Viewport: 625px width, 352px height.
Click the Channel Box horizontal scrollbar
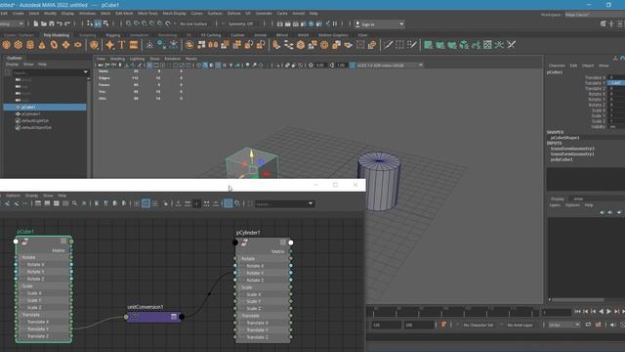tap(577, 299)
